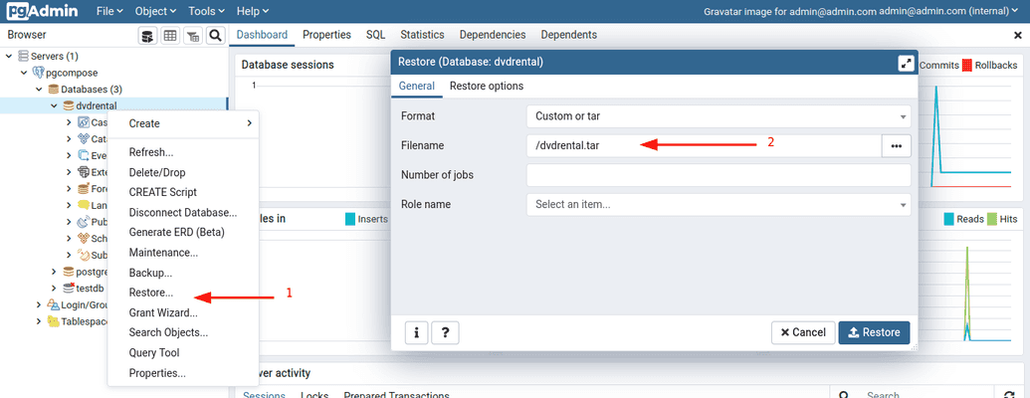Click the Servers group icon in the tree
Viewport: 1030px width, 398px height.
point(24,57)
